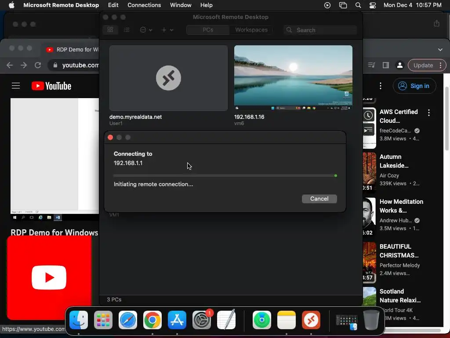Open the Apple menu
This screenshot has width=450, height=338.
click(11, 5)
